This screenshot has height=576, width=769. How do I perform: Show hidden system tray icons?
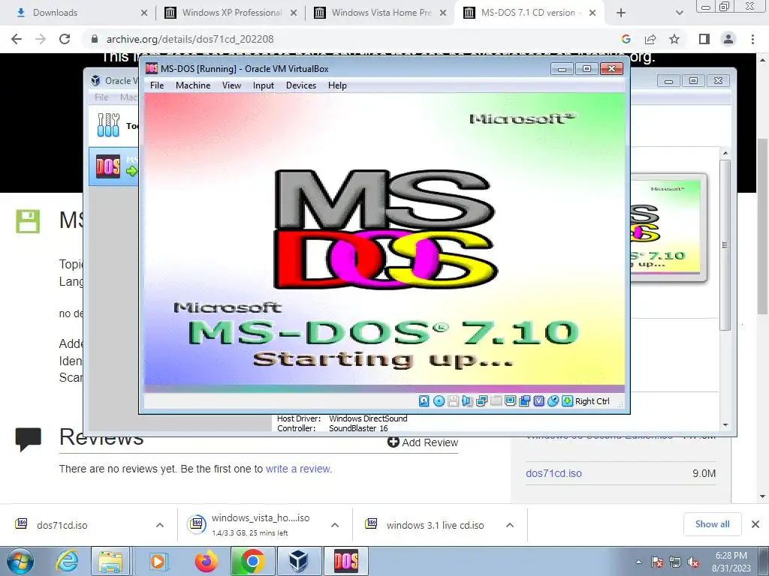click(x=638, y=562)
